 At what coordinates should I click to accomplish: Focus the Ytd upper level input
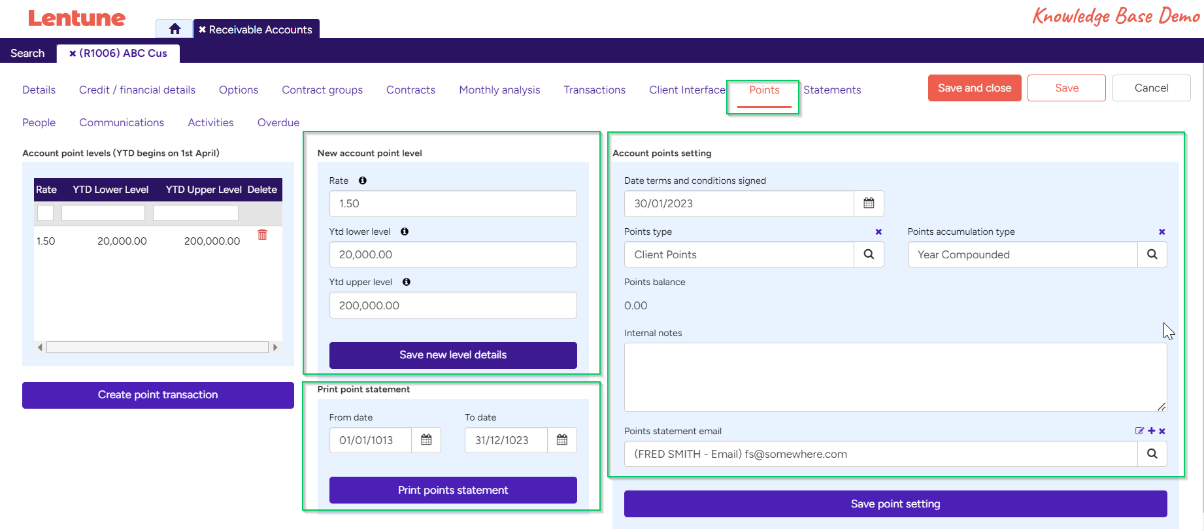click(453, 305)
